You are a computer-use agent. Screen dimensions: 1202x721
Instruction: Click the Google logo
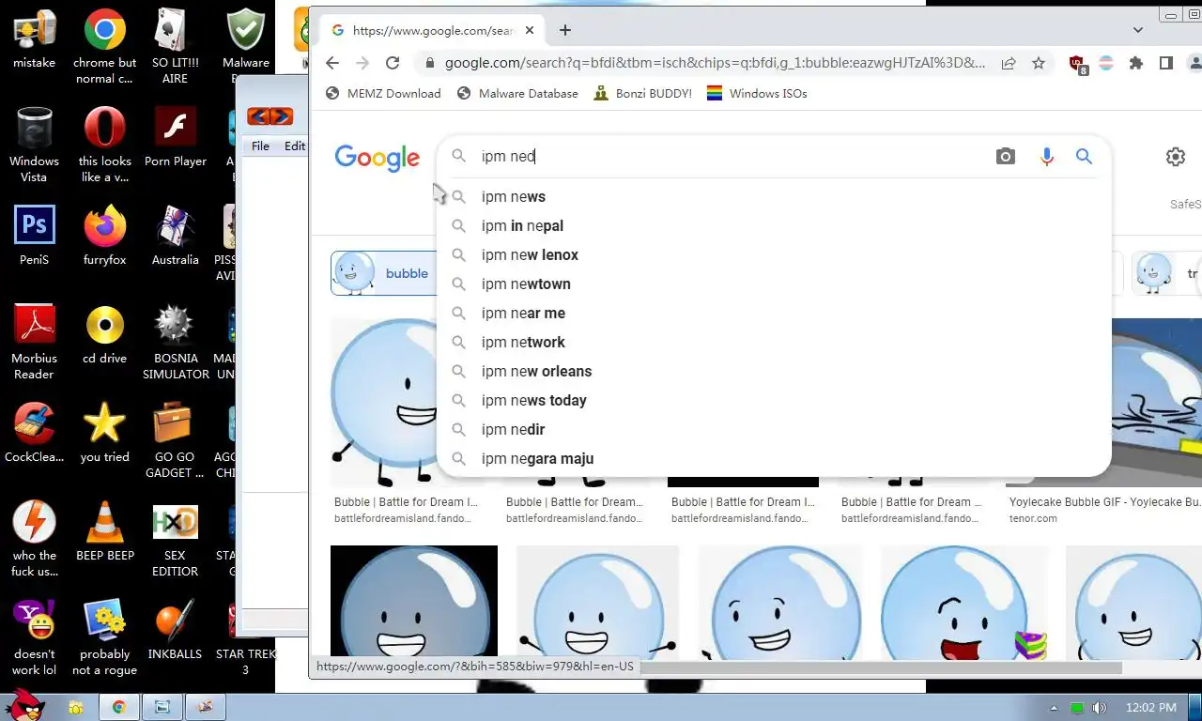click(x=377, y=158)
